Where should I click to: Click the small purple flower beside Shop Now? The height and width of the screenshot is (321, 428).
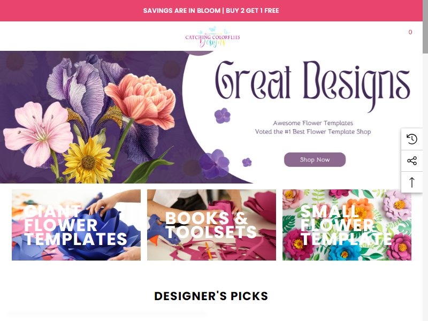[247, 162]
